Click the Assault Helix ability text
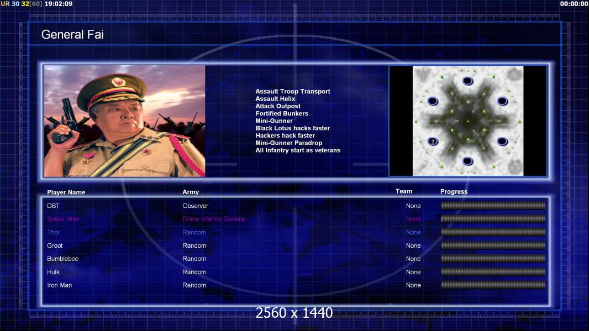 (275, 99)
